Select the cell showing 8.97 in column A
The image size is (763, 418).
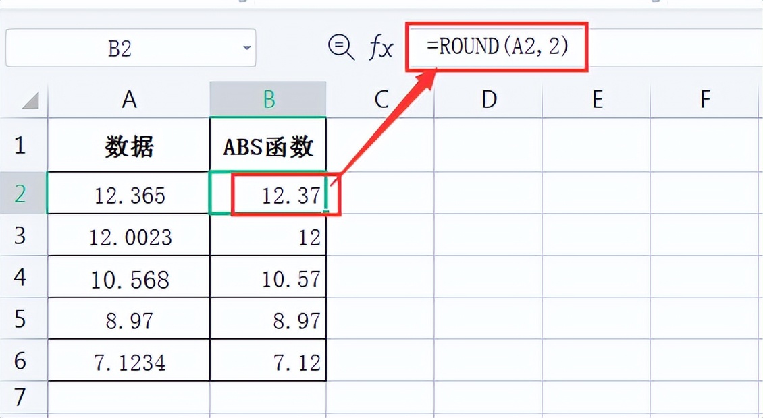coord(128,319)
